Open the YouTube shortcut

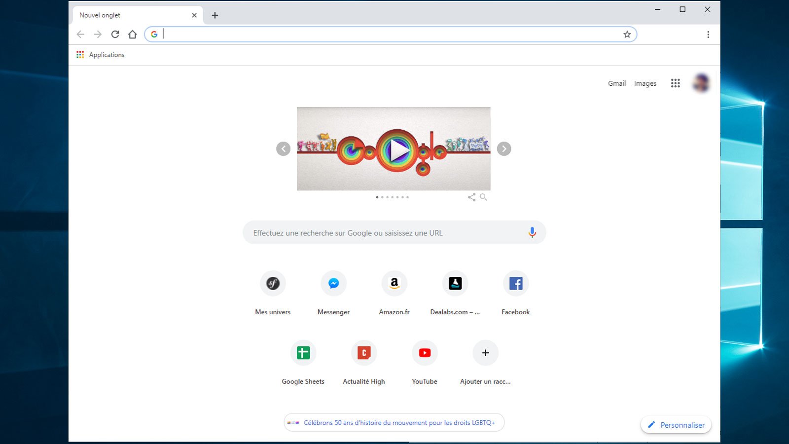pos(425,363)
